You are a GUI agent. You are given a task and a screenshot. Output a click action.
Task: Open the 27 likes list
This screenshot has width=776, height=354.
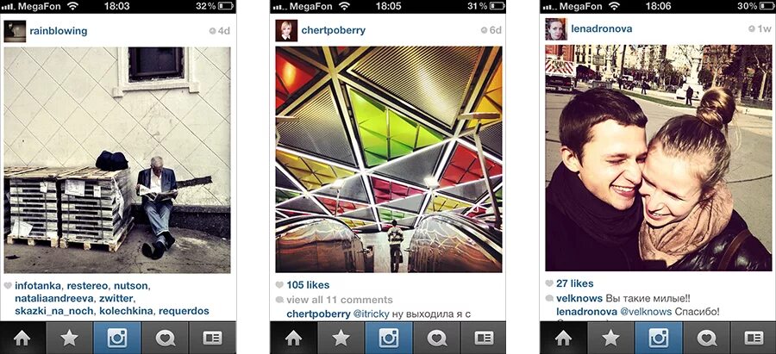tap(574, 283)
